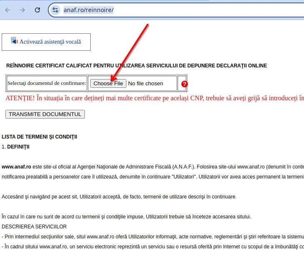
Task: Click the DESCRIEREA SERVICIILOR heading
Action: click(x=34, y=227)
